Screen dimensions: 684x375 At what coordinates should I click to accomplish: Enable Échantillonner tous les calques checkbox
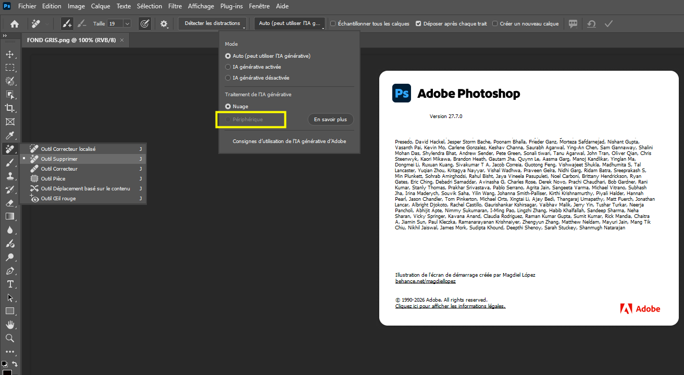(333, 23)
